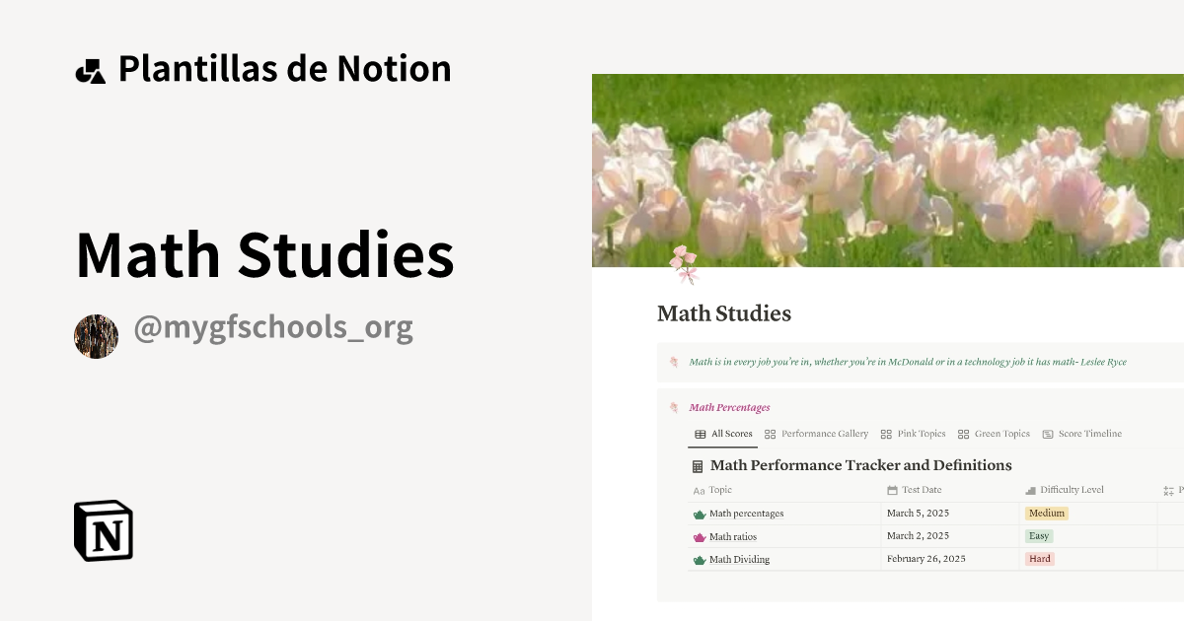This screenshot has height=621, width=1184.
Task: Click the Medium difficulty tag
Action: (1046, 513)
